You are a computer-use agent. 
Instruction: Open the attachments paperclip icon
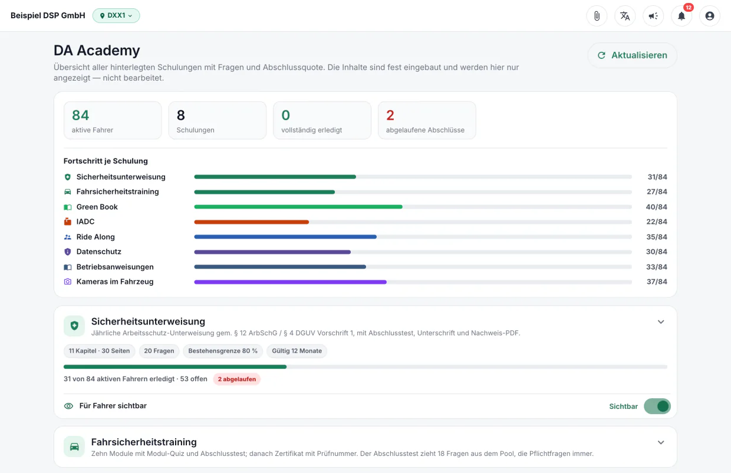(x=597, y=16)
